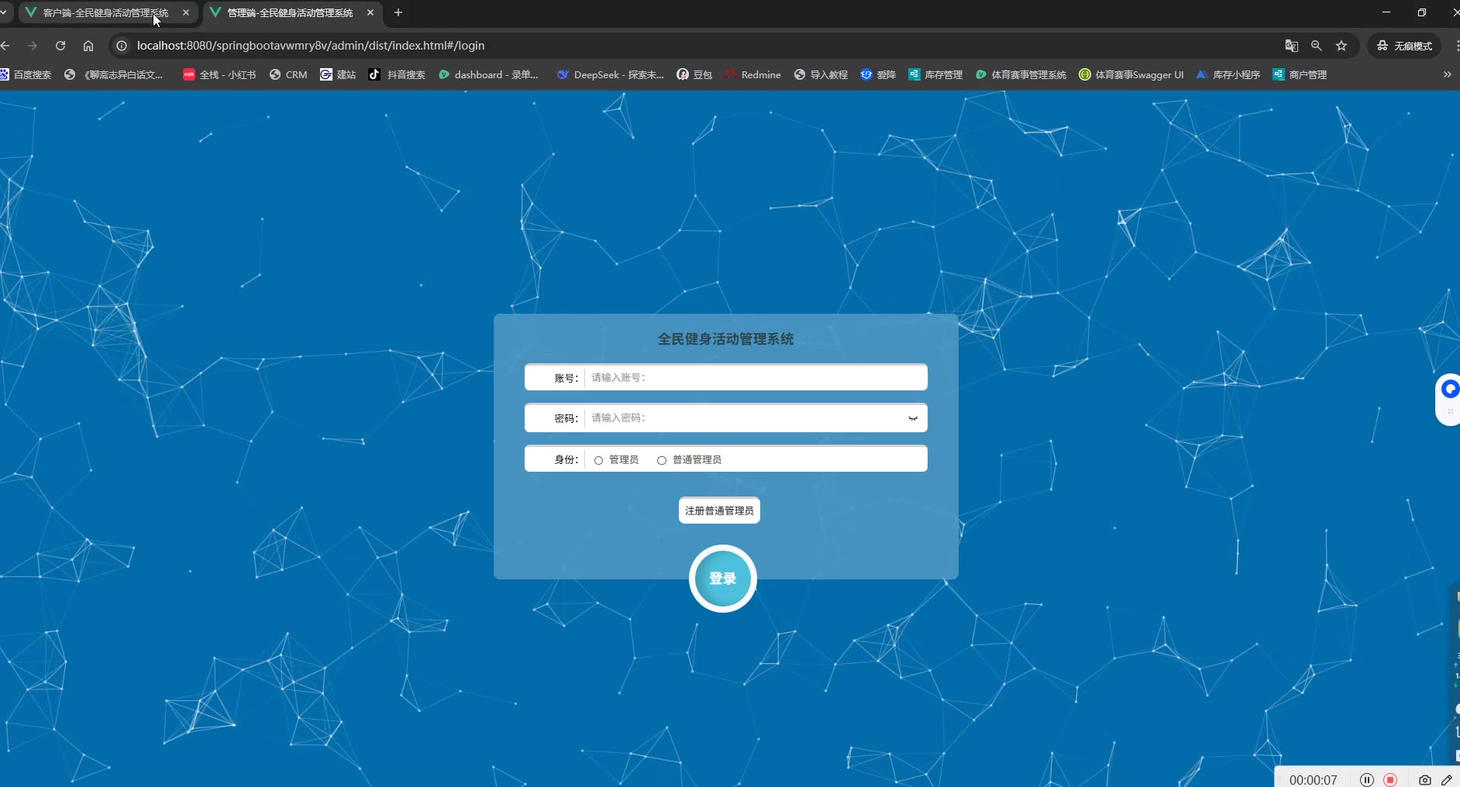Close the 管理端-全民健身活动管理系统 tab
The height and width of the screenshot is (787, 1460).
click(370, 12)
